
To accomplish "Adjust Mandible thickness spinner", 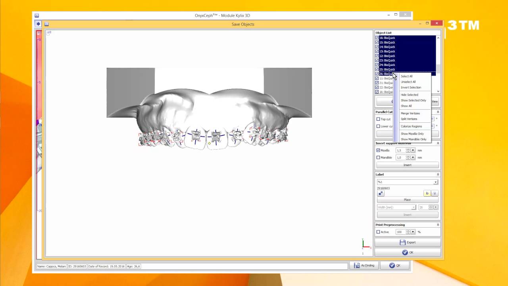I will coord(408,158).
